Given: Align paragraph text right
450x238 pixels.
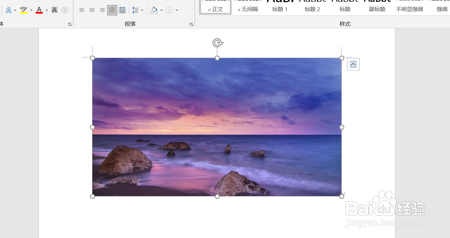Looking at the screenshot, I should click(x=102, y=10).
